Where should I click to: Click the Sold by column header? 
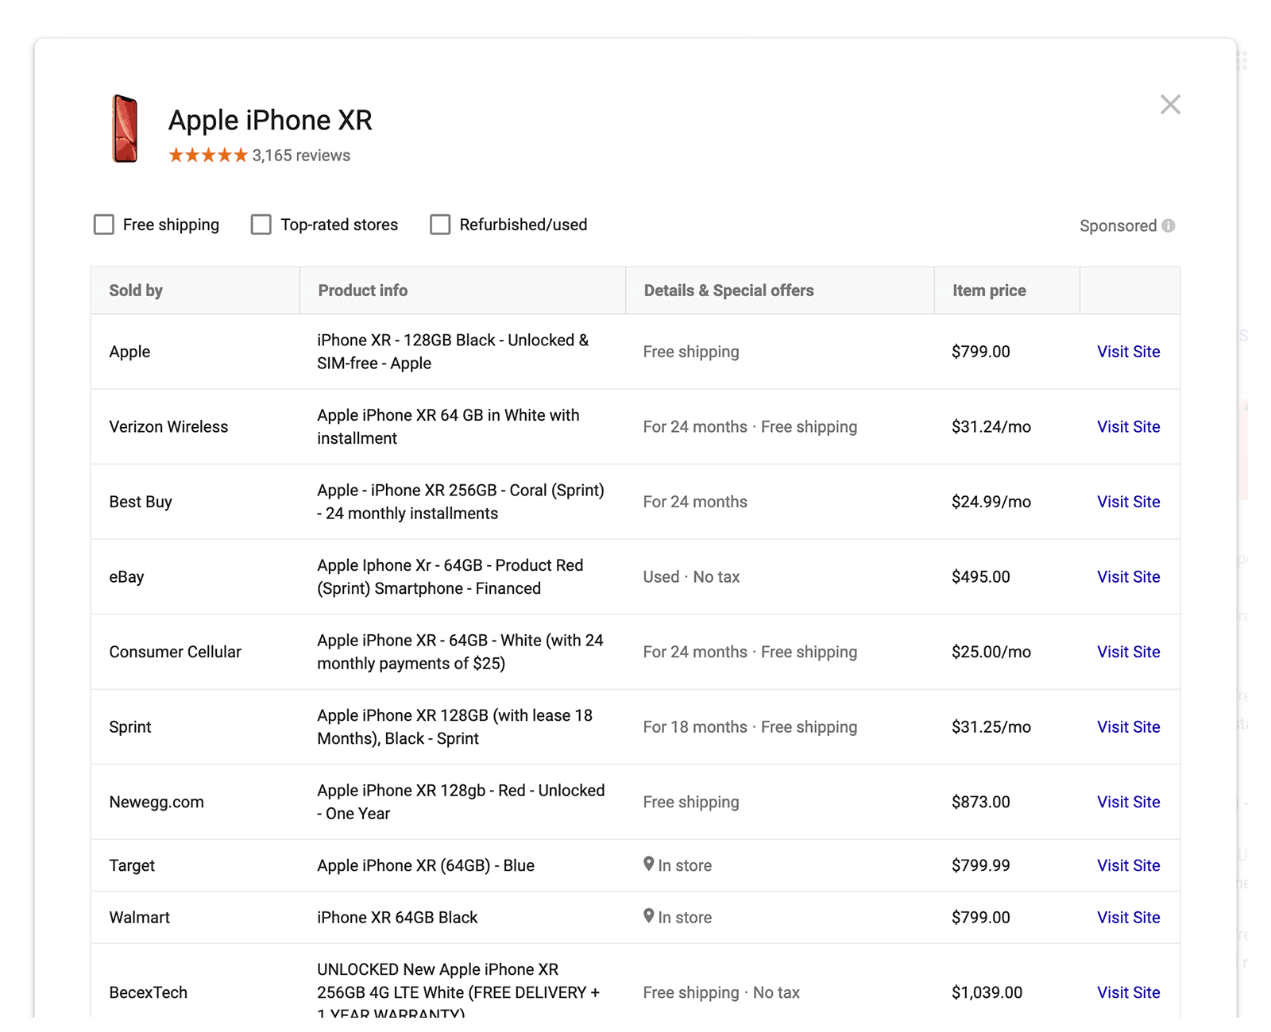point(136,291)
